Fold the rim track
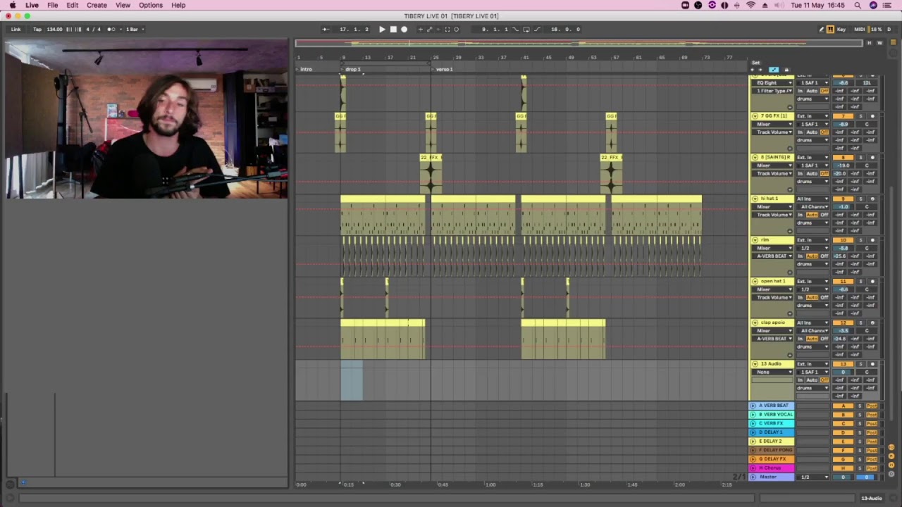This screenshot has width=902, height=507. [755, 240]
